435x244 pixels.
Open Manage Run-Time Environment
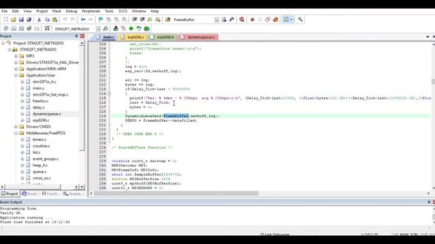(x=131, y=28)
